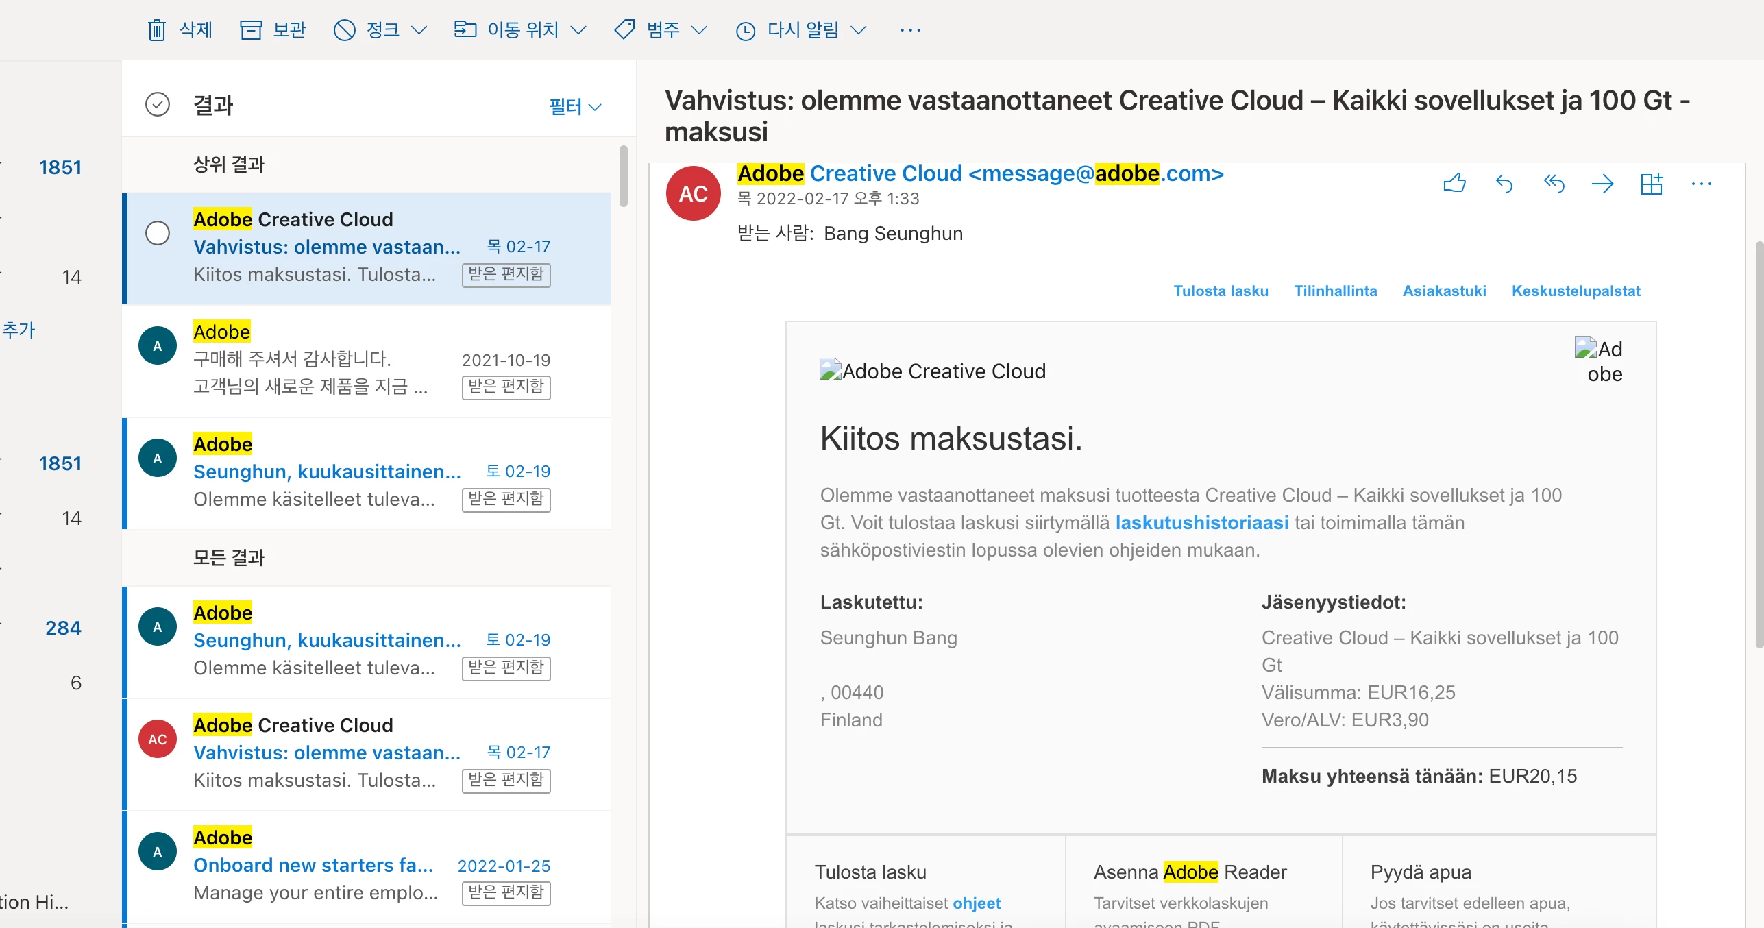Screen dimensions: 1764x928
Task: Click sender address message@adobe.com
Action: point(1097,173)
